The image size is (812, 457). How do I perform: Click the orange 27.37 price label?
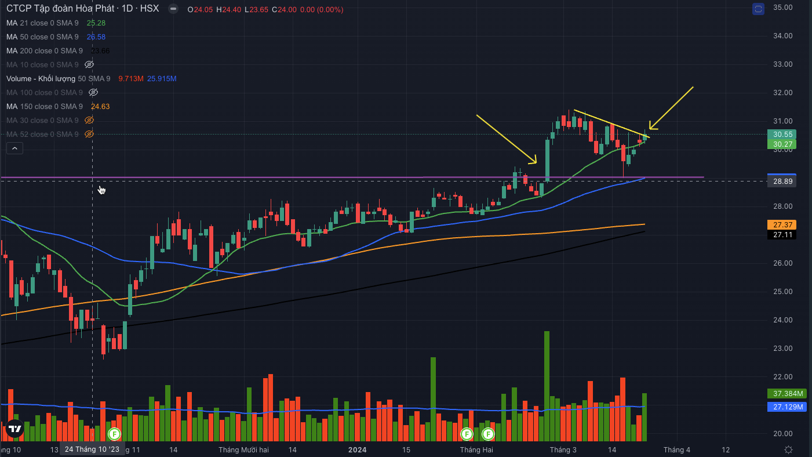(781, 224)
